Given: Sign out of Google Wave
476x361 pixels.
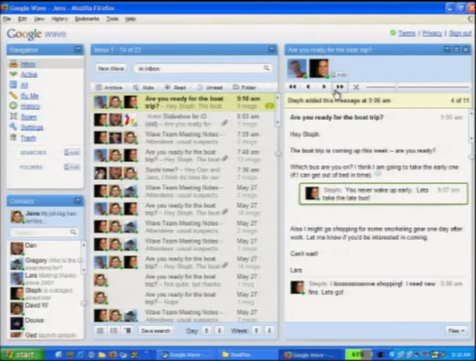Looking at the screenshot, I should pos(460,33).
